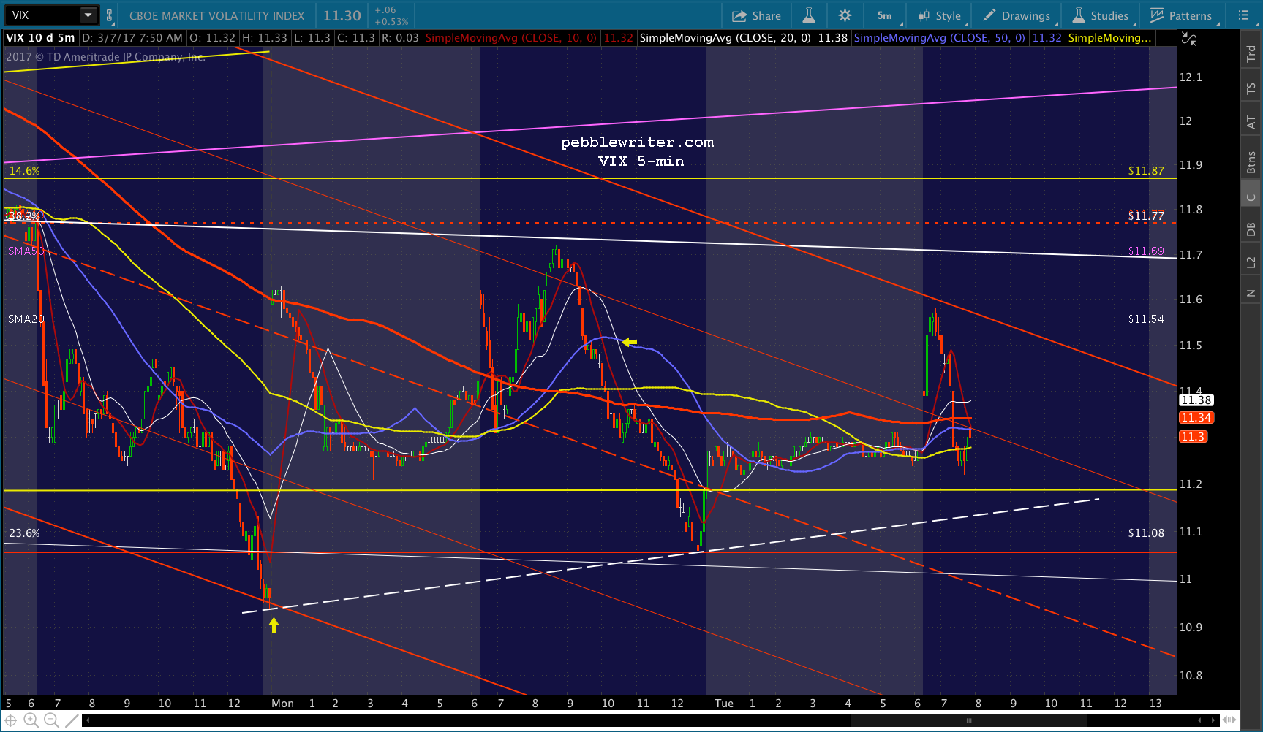
Task: Select the line drawing tool icon
Action: point(71,720)
